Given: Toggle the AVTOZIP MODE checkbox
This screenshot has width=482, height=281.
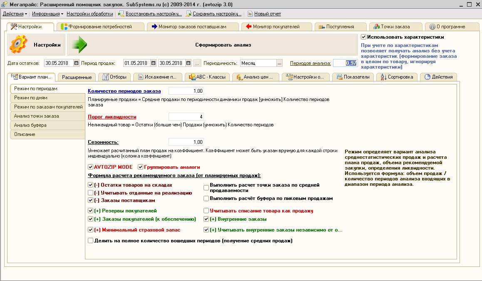Looking at the screenshot, I should (91, 167).
